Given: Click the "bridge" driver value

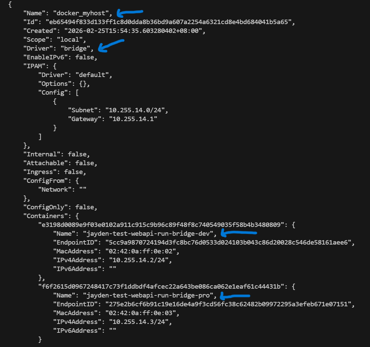Looking at the screenshot, I should pos(76,49).
